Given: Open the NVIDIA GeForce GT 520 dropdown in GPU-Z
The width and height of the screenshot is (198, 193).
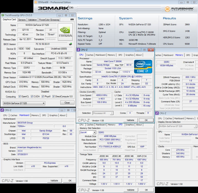Looking at the screenshot, I should [24, 103].
